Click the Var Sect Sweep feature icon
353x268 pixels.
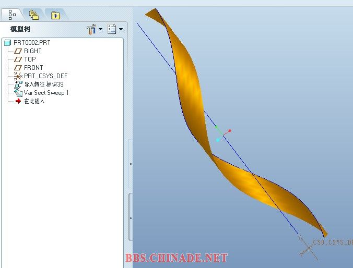click(x=18, y=93)
